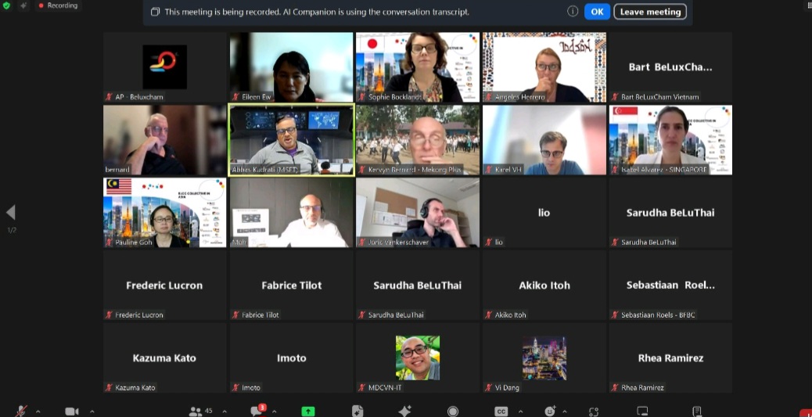The height and width of the screenshot is (417, 812).
Task: Open Chat with the unread badge
Action: (256, 411)
